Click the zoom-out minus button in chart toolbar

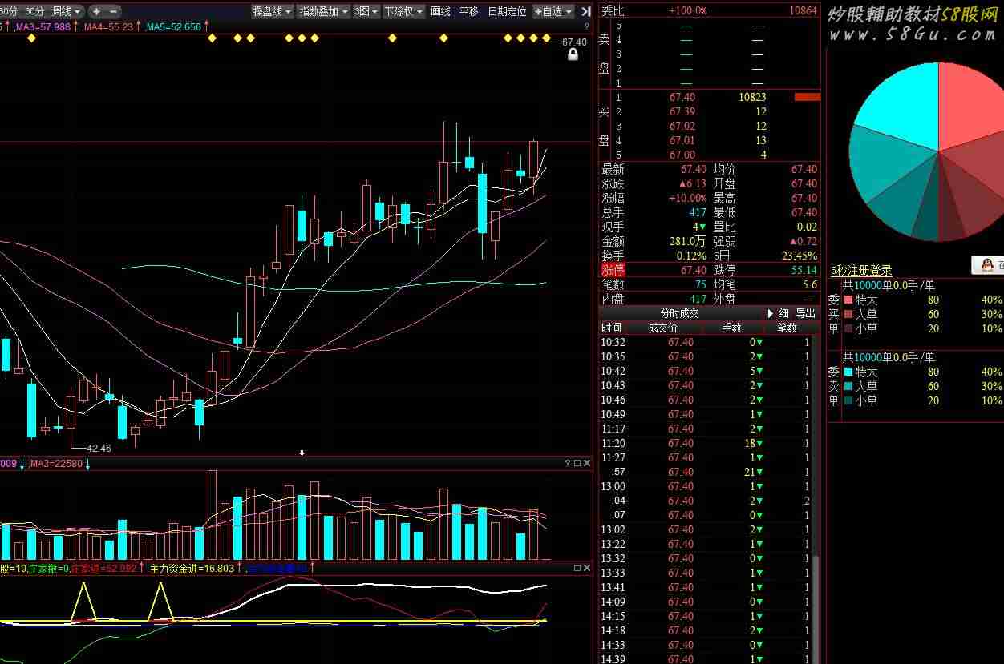[113, 11]
